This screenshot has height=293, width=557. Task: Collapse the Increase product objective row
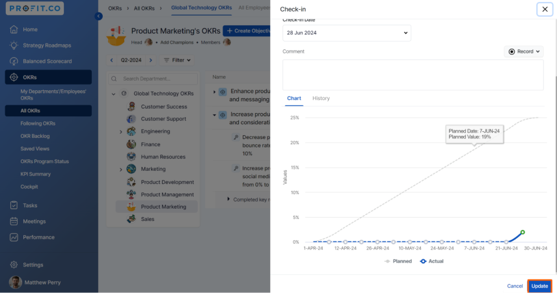(x=215, y=115)
